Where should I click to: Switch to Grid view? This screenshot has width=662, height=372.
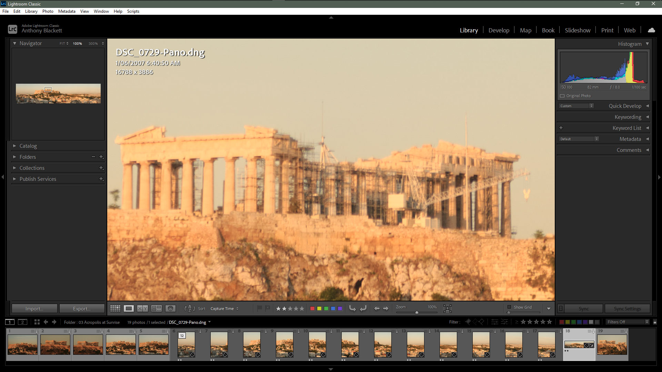pos(115,309)
